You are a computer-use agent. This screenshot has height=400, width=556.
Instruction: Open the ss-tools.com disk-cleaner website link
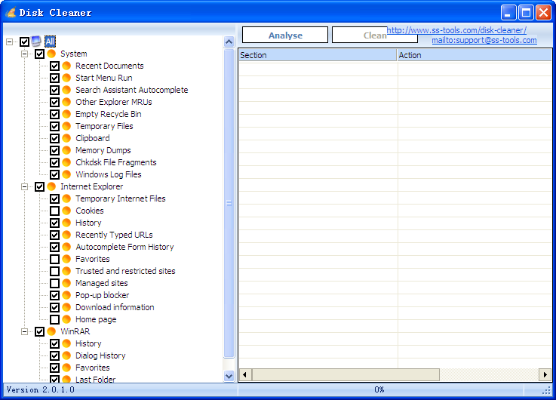click(x=457, y=31)
